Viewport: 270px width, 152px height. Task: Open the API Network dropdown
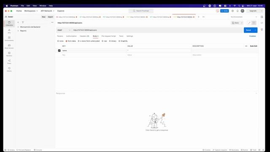point(48,11)
